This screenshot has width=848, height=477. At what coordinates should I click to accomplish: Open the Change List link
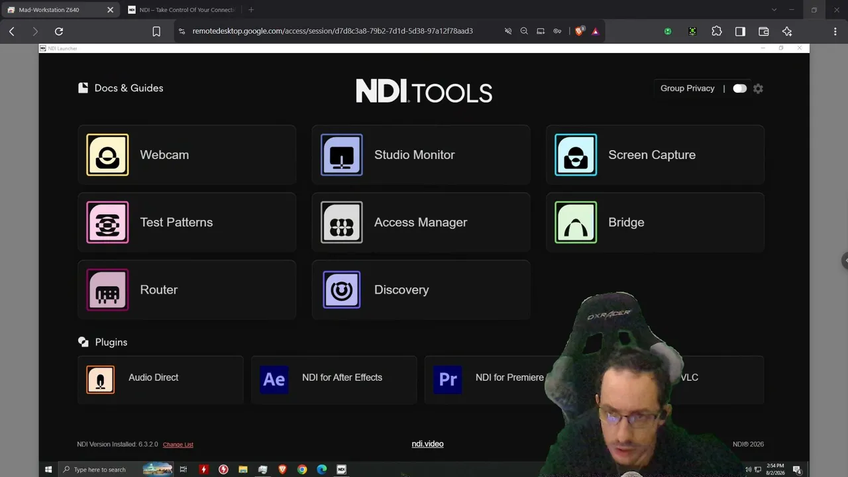click(178, 445)
